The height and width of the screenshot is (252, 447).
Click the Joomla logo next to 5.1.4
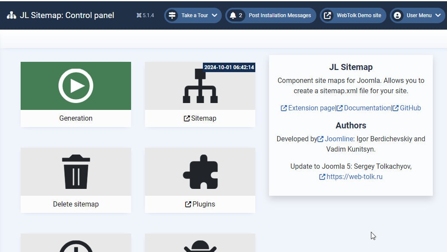(x=139, y=15)
